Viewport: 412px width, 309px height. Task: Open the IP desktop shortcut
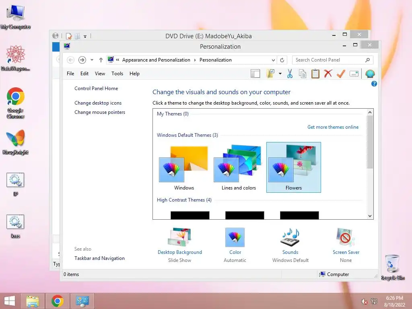click(16, 184)
